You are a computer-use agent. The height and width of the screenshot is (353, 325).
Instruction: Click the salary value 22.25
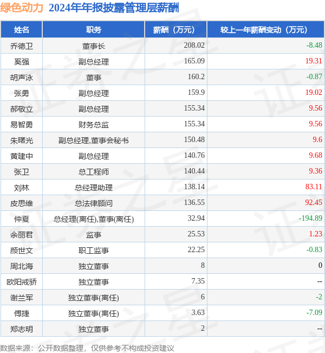point(196,249)
